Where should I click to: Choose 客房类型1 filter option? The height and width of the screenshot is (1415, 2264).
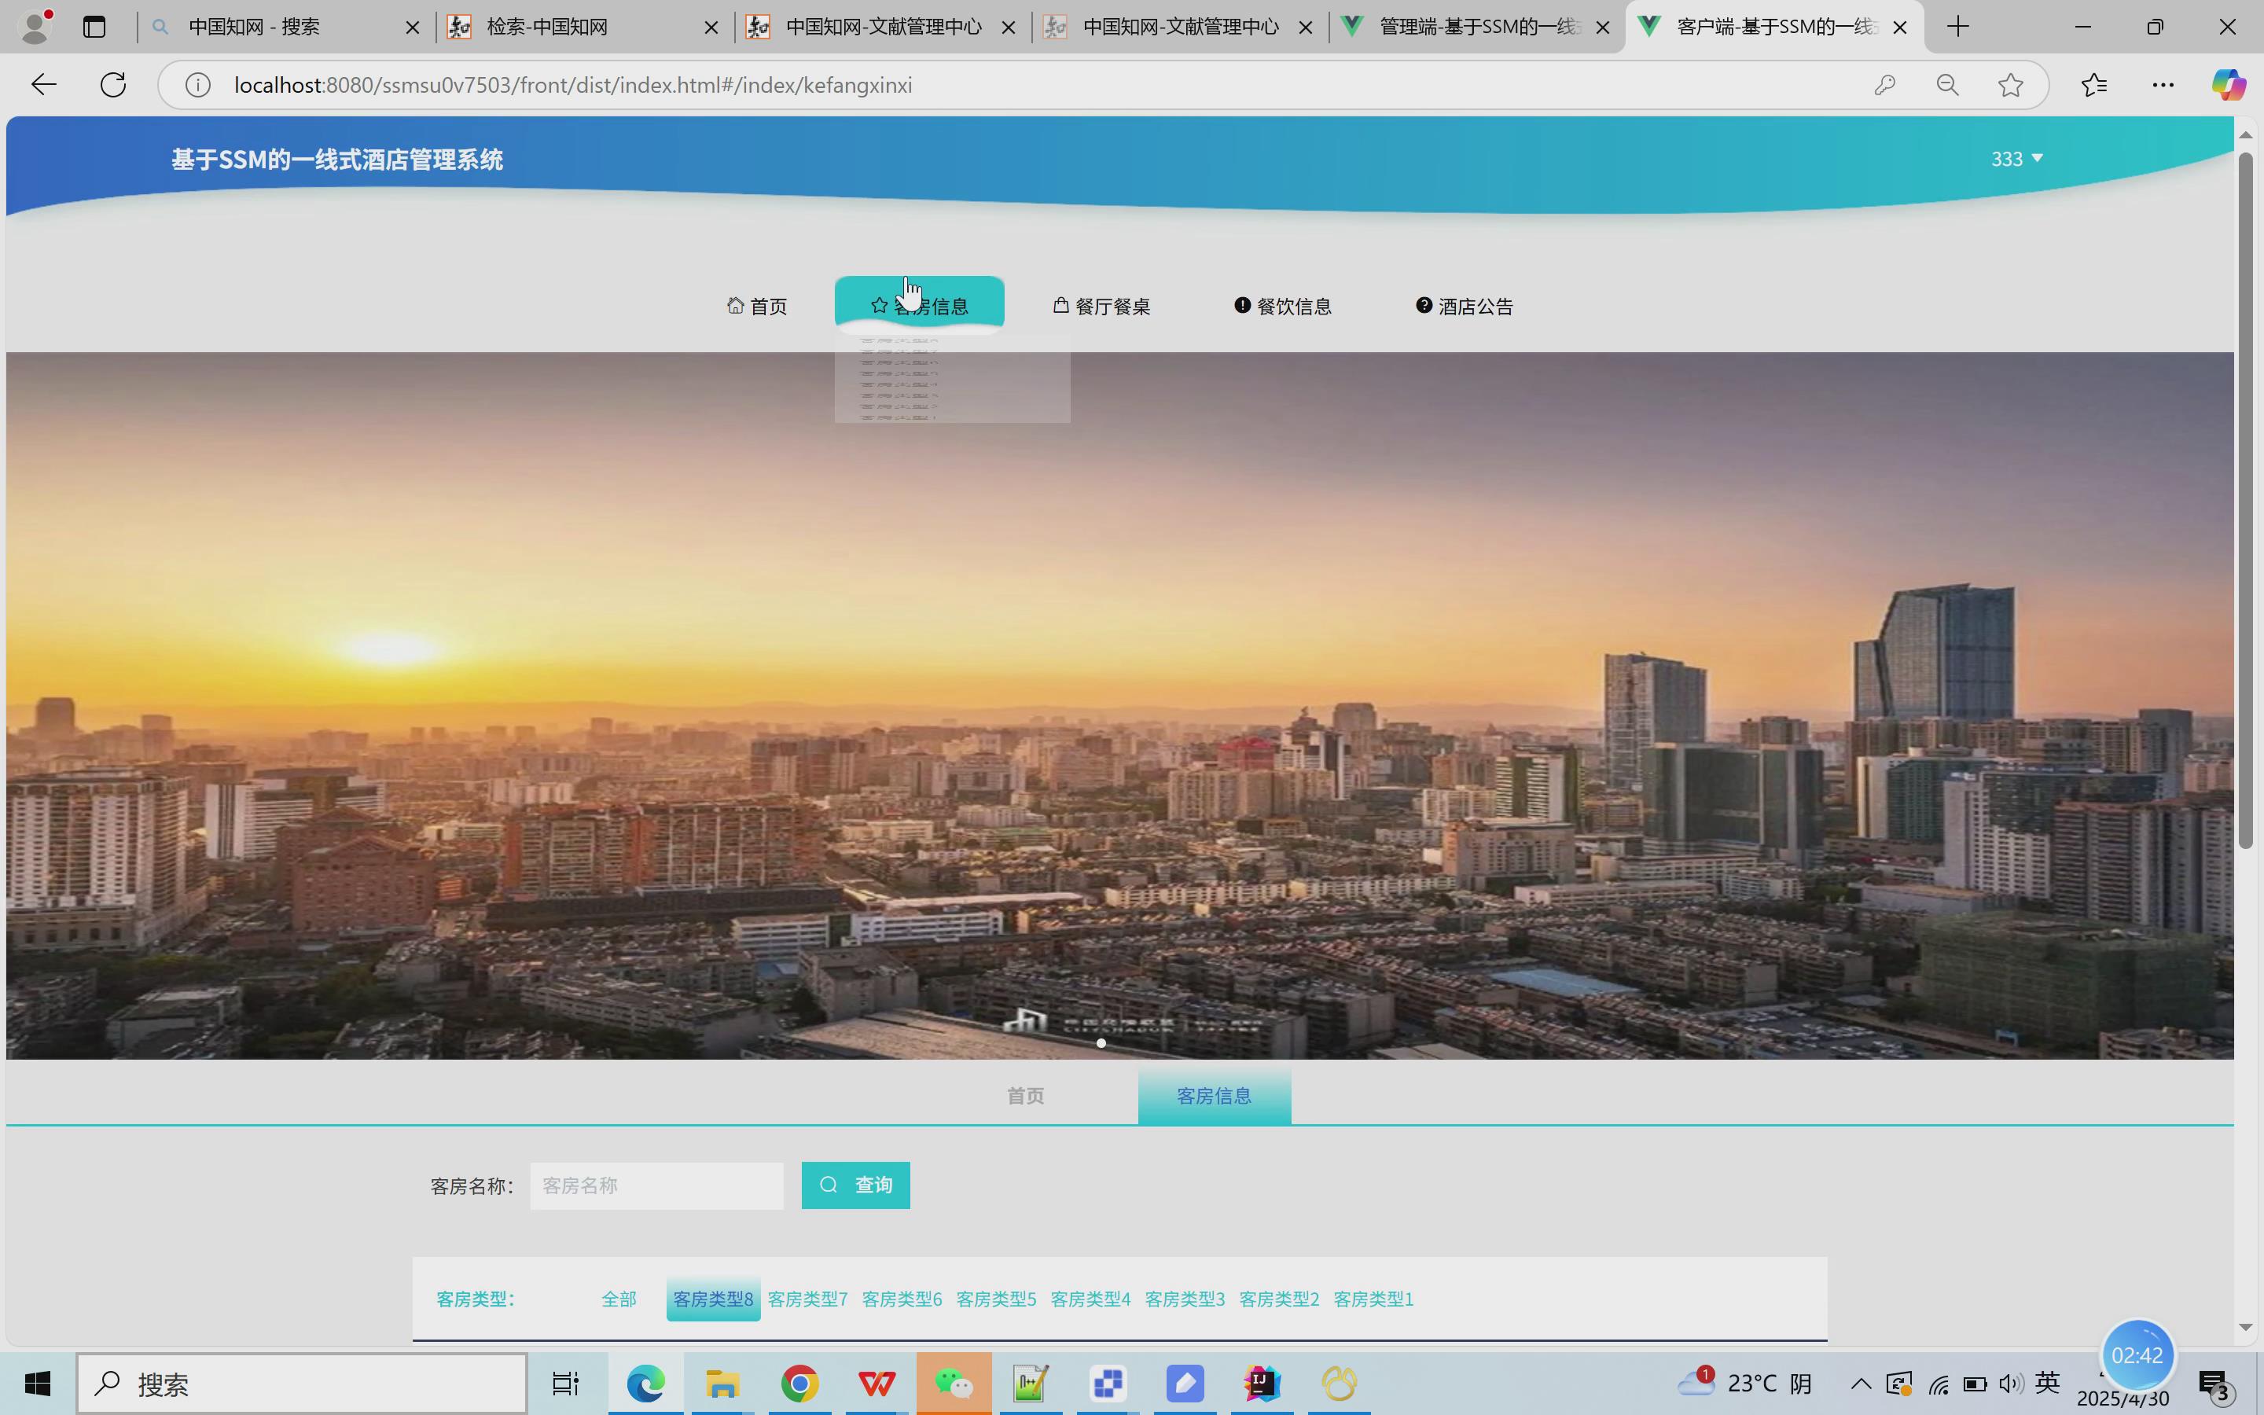pos(1373,1299)
